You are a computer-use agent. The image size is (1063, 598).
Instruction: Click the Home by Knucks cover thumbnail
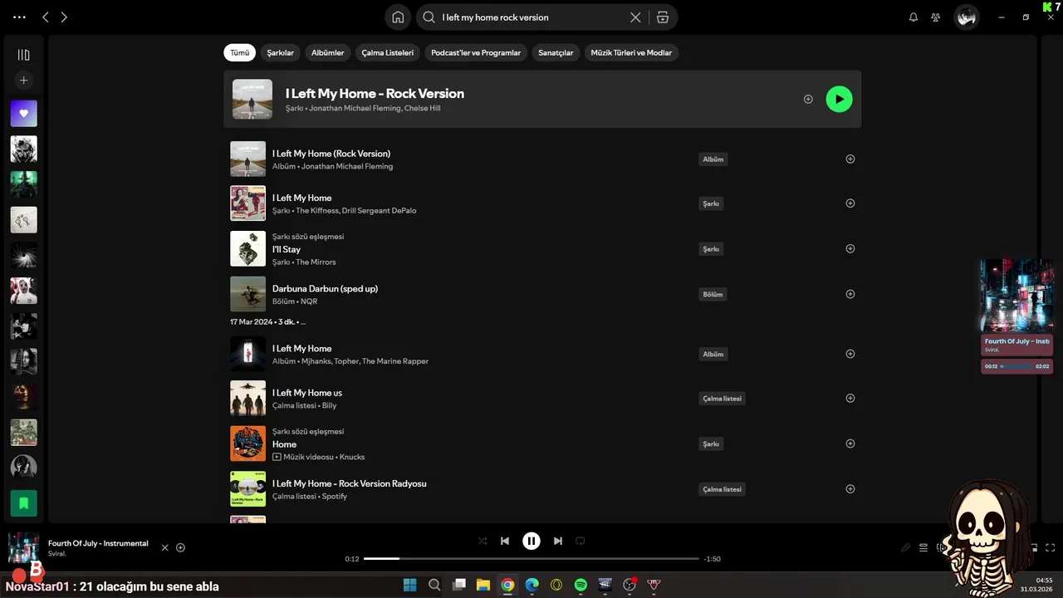point(247,444)
